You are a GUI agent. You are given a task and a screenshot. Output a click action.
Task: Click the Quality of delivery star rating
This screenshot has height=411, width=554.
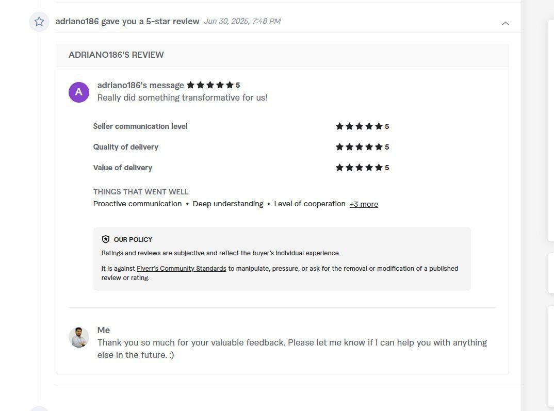(x=359, y=147)
